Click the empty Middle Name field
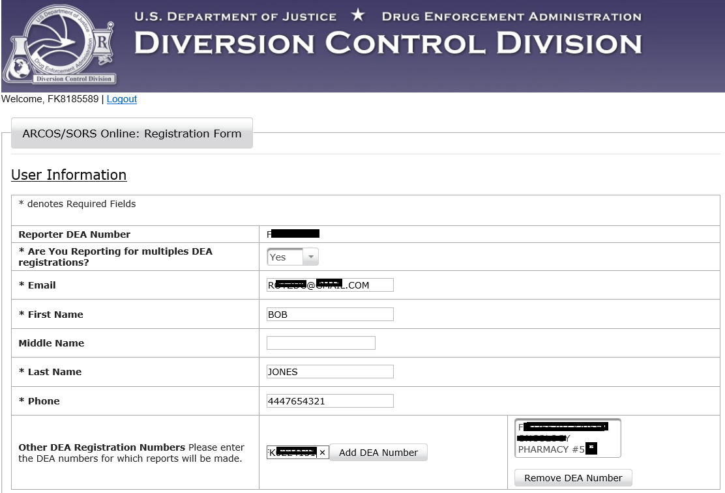Viewport: 725px width, 493px height. (321, 343)
